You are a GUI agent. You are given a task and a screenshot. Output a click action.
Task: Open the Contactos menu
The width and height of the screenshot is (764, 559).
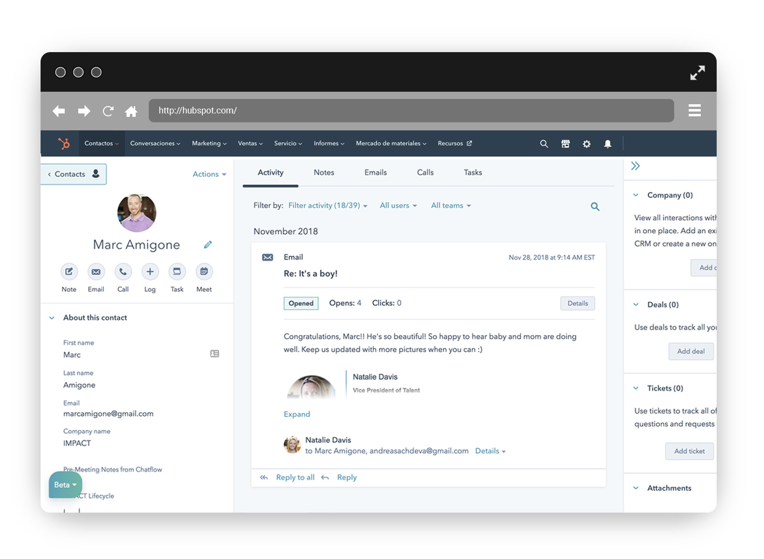pos(101,143)
